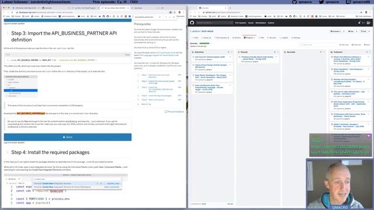Open Issues in GitHub header
The image size is (374, 210).
251,23
